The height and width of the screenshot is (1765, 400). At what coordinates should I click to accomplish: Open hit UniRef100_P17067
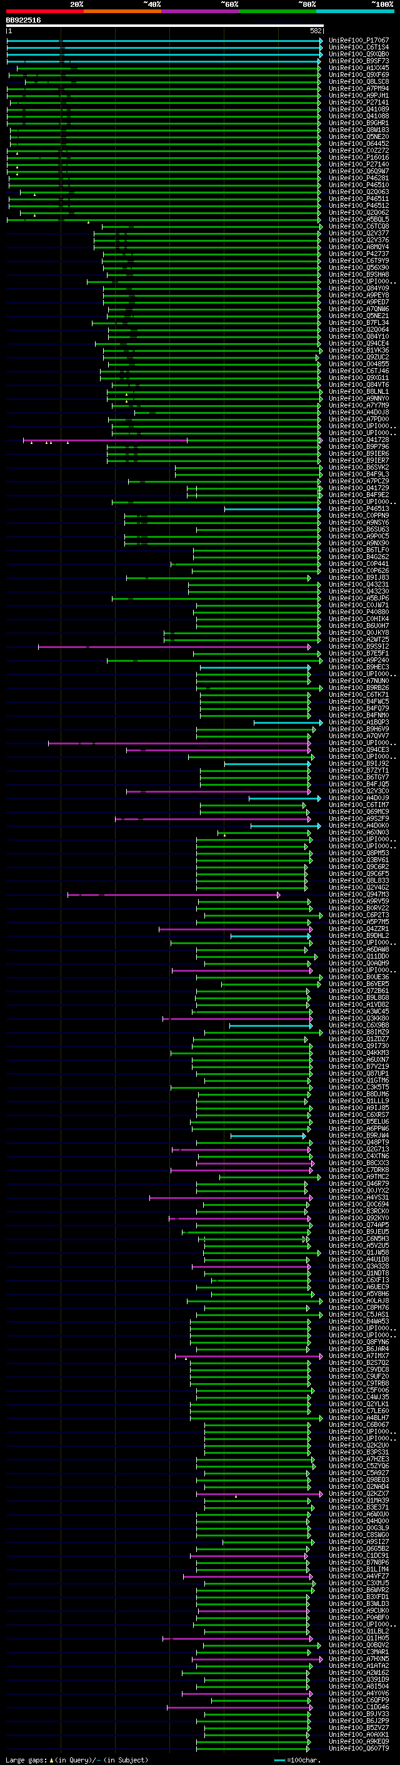pos(358,41)
